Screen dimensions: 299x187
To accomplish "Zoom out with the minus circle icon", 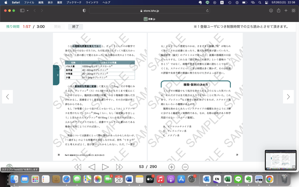I will [x=185, y=167].
